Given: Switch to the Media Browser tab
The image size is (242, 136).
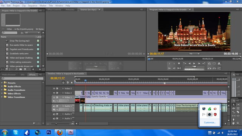Looking at the screenshot, I should pos(9,75).
